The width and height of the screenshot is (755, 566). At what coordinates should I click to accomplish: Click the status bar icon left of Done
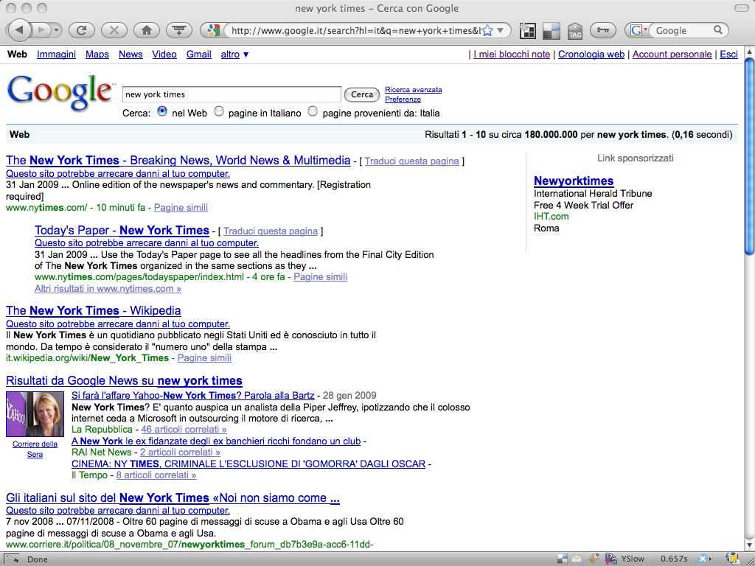pyautogui.click(x=12, y=559)
